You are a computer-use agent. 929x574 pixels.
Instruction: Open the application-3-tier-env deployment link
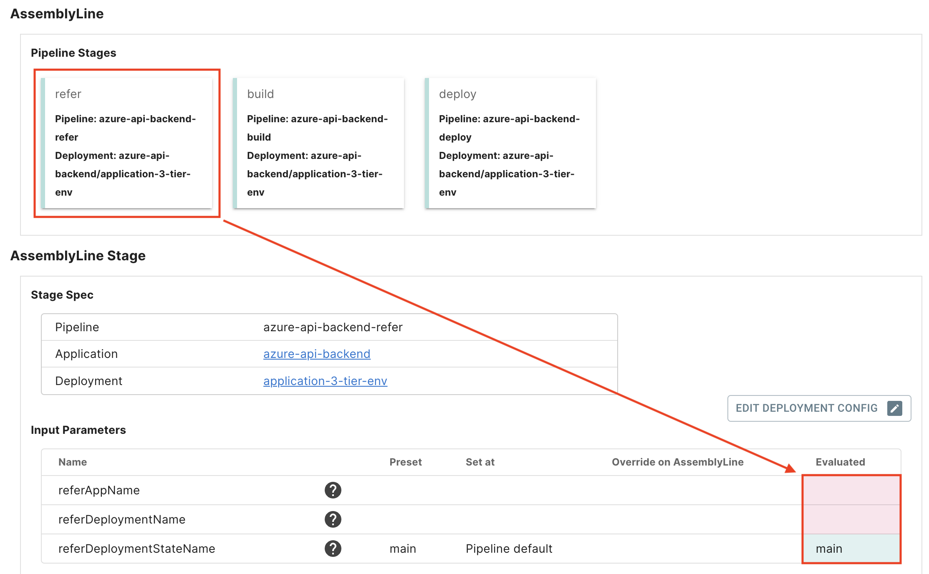click(325, 381)
